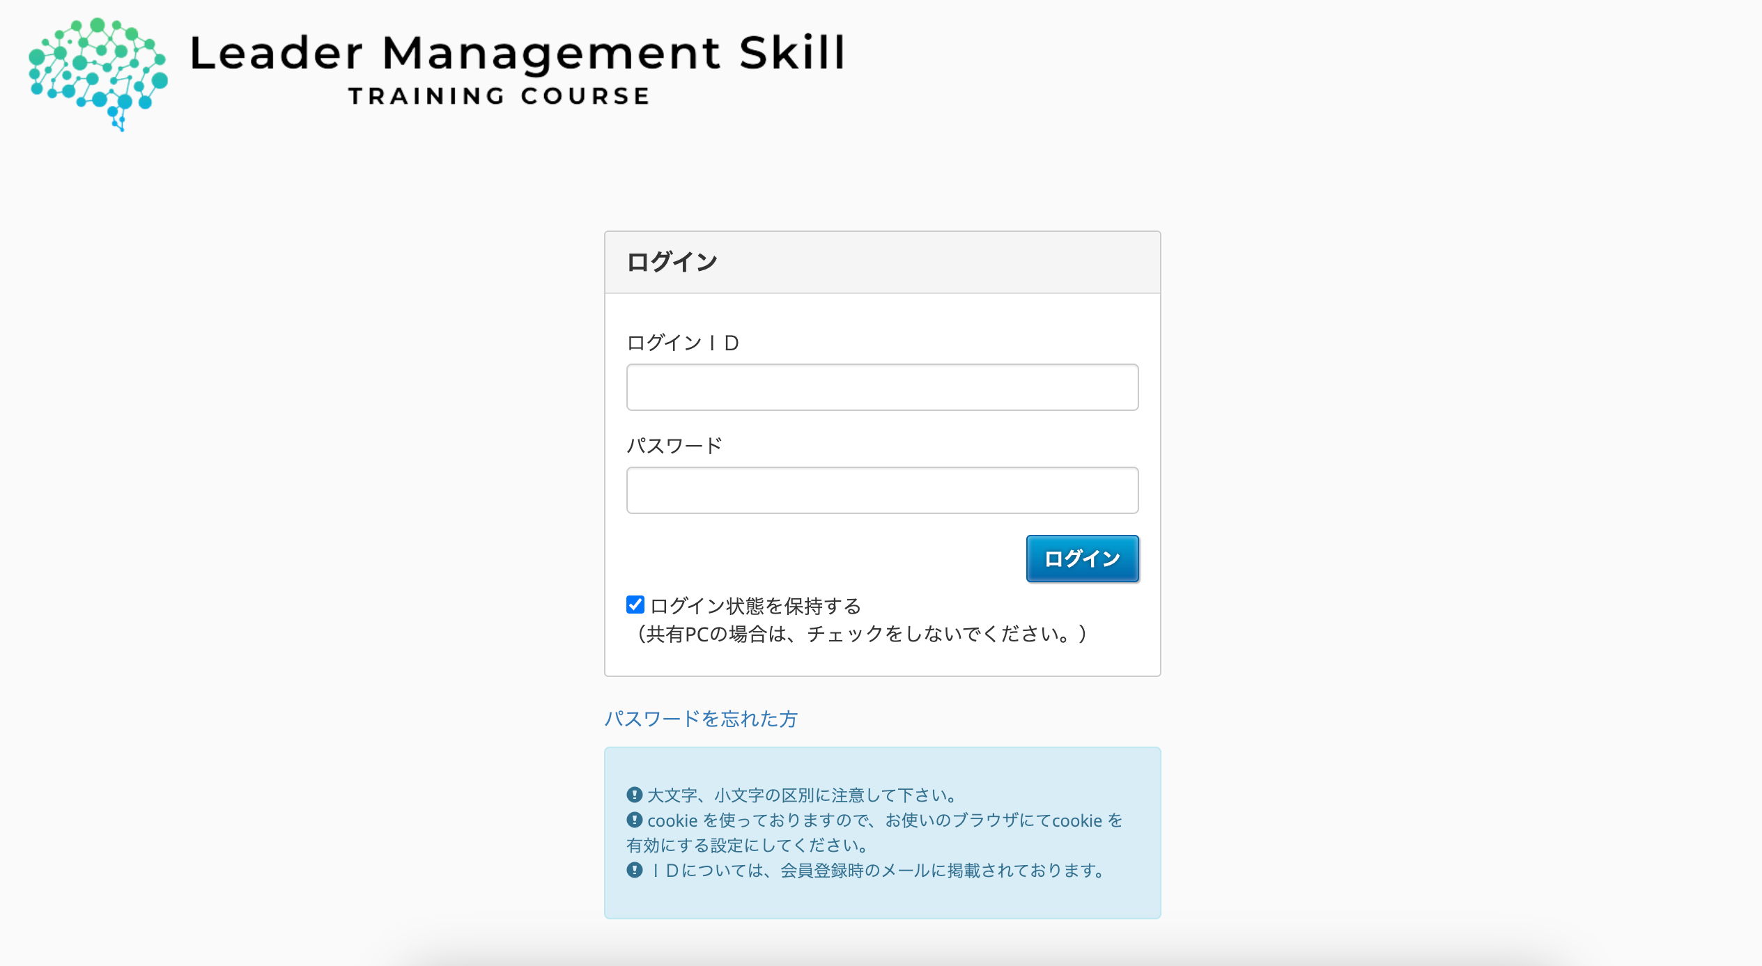Open the パスワードを忘れた方 link
The image size is (1762, 966).
point(700,719)
